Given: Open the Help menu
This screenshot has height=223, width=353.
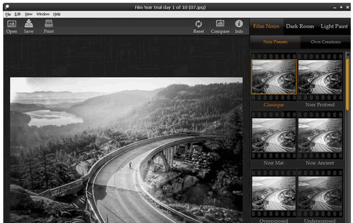Looking at the screenshot, I should point(57,14).
